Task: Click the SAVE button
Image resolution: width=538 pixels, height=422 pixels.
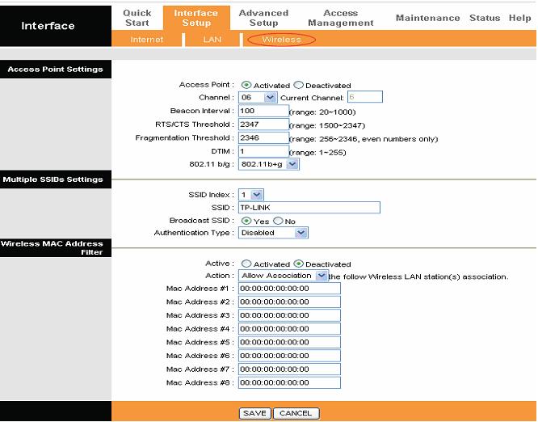Action: (255, 413)
